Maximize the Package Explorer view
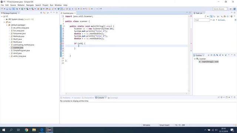 coord(57,13)
